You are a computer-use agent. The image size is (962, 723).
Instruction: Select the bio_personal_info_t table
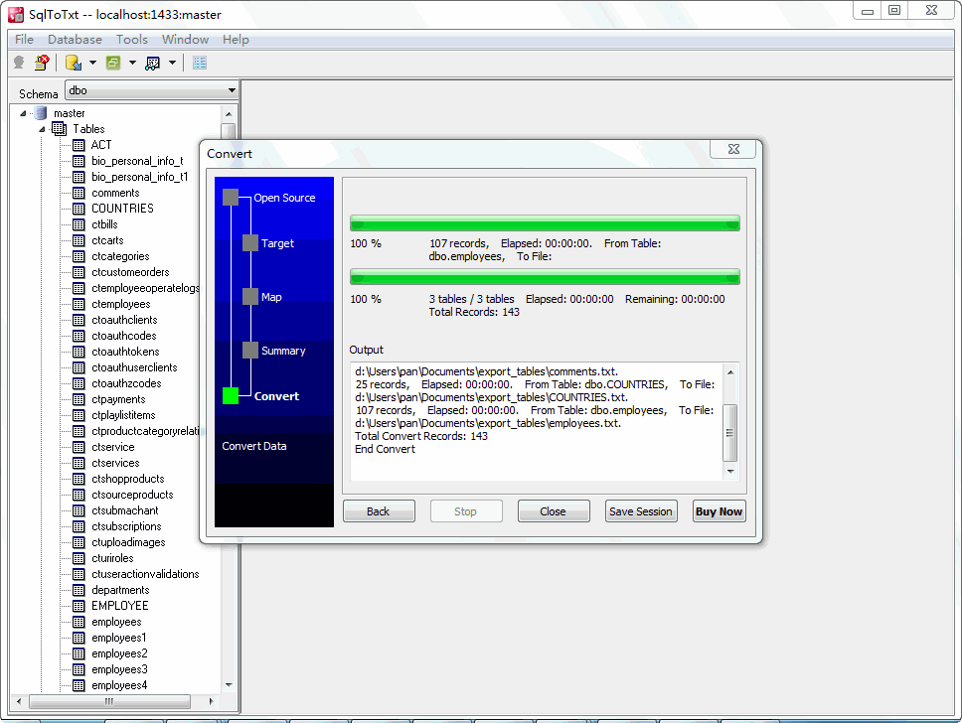137,161
